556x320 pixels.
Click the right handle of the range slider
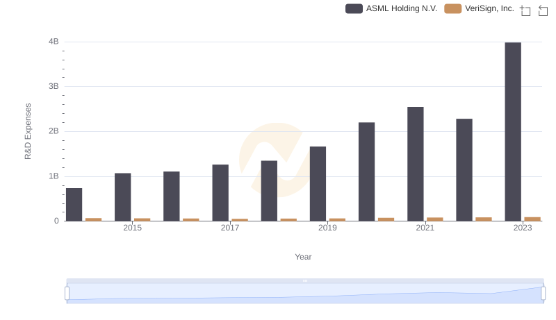[543, 293]
